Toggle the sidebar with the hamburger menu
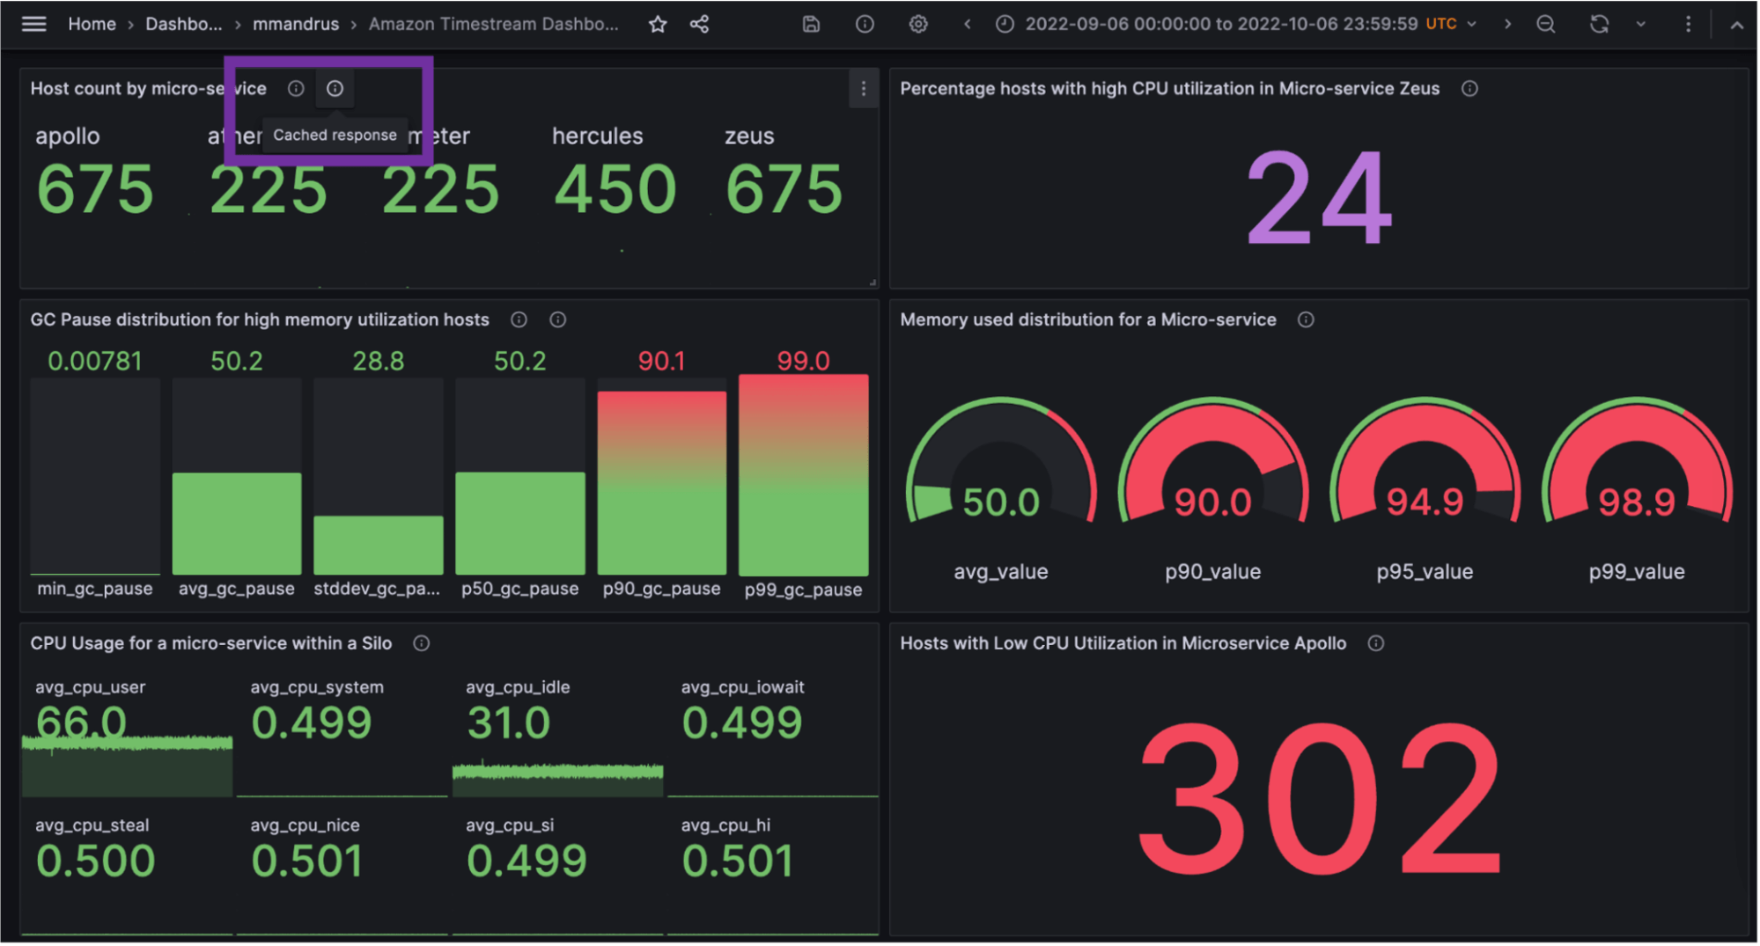The height and width of the screenshot is (946, 1760). point(33,24)
